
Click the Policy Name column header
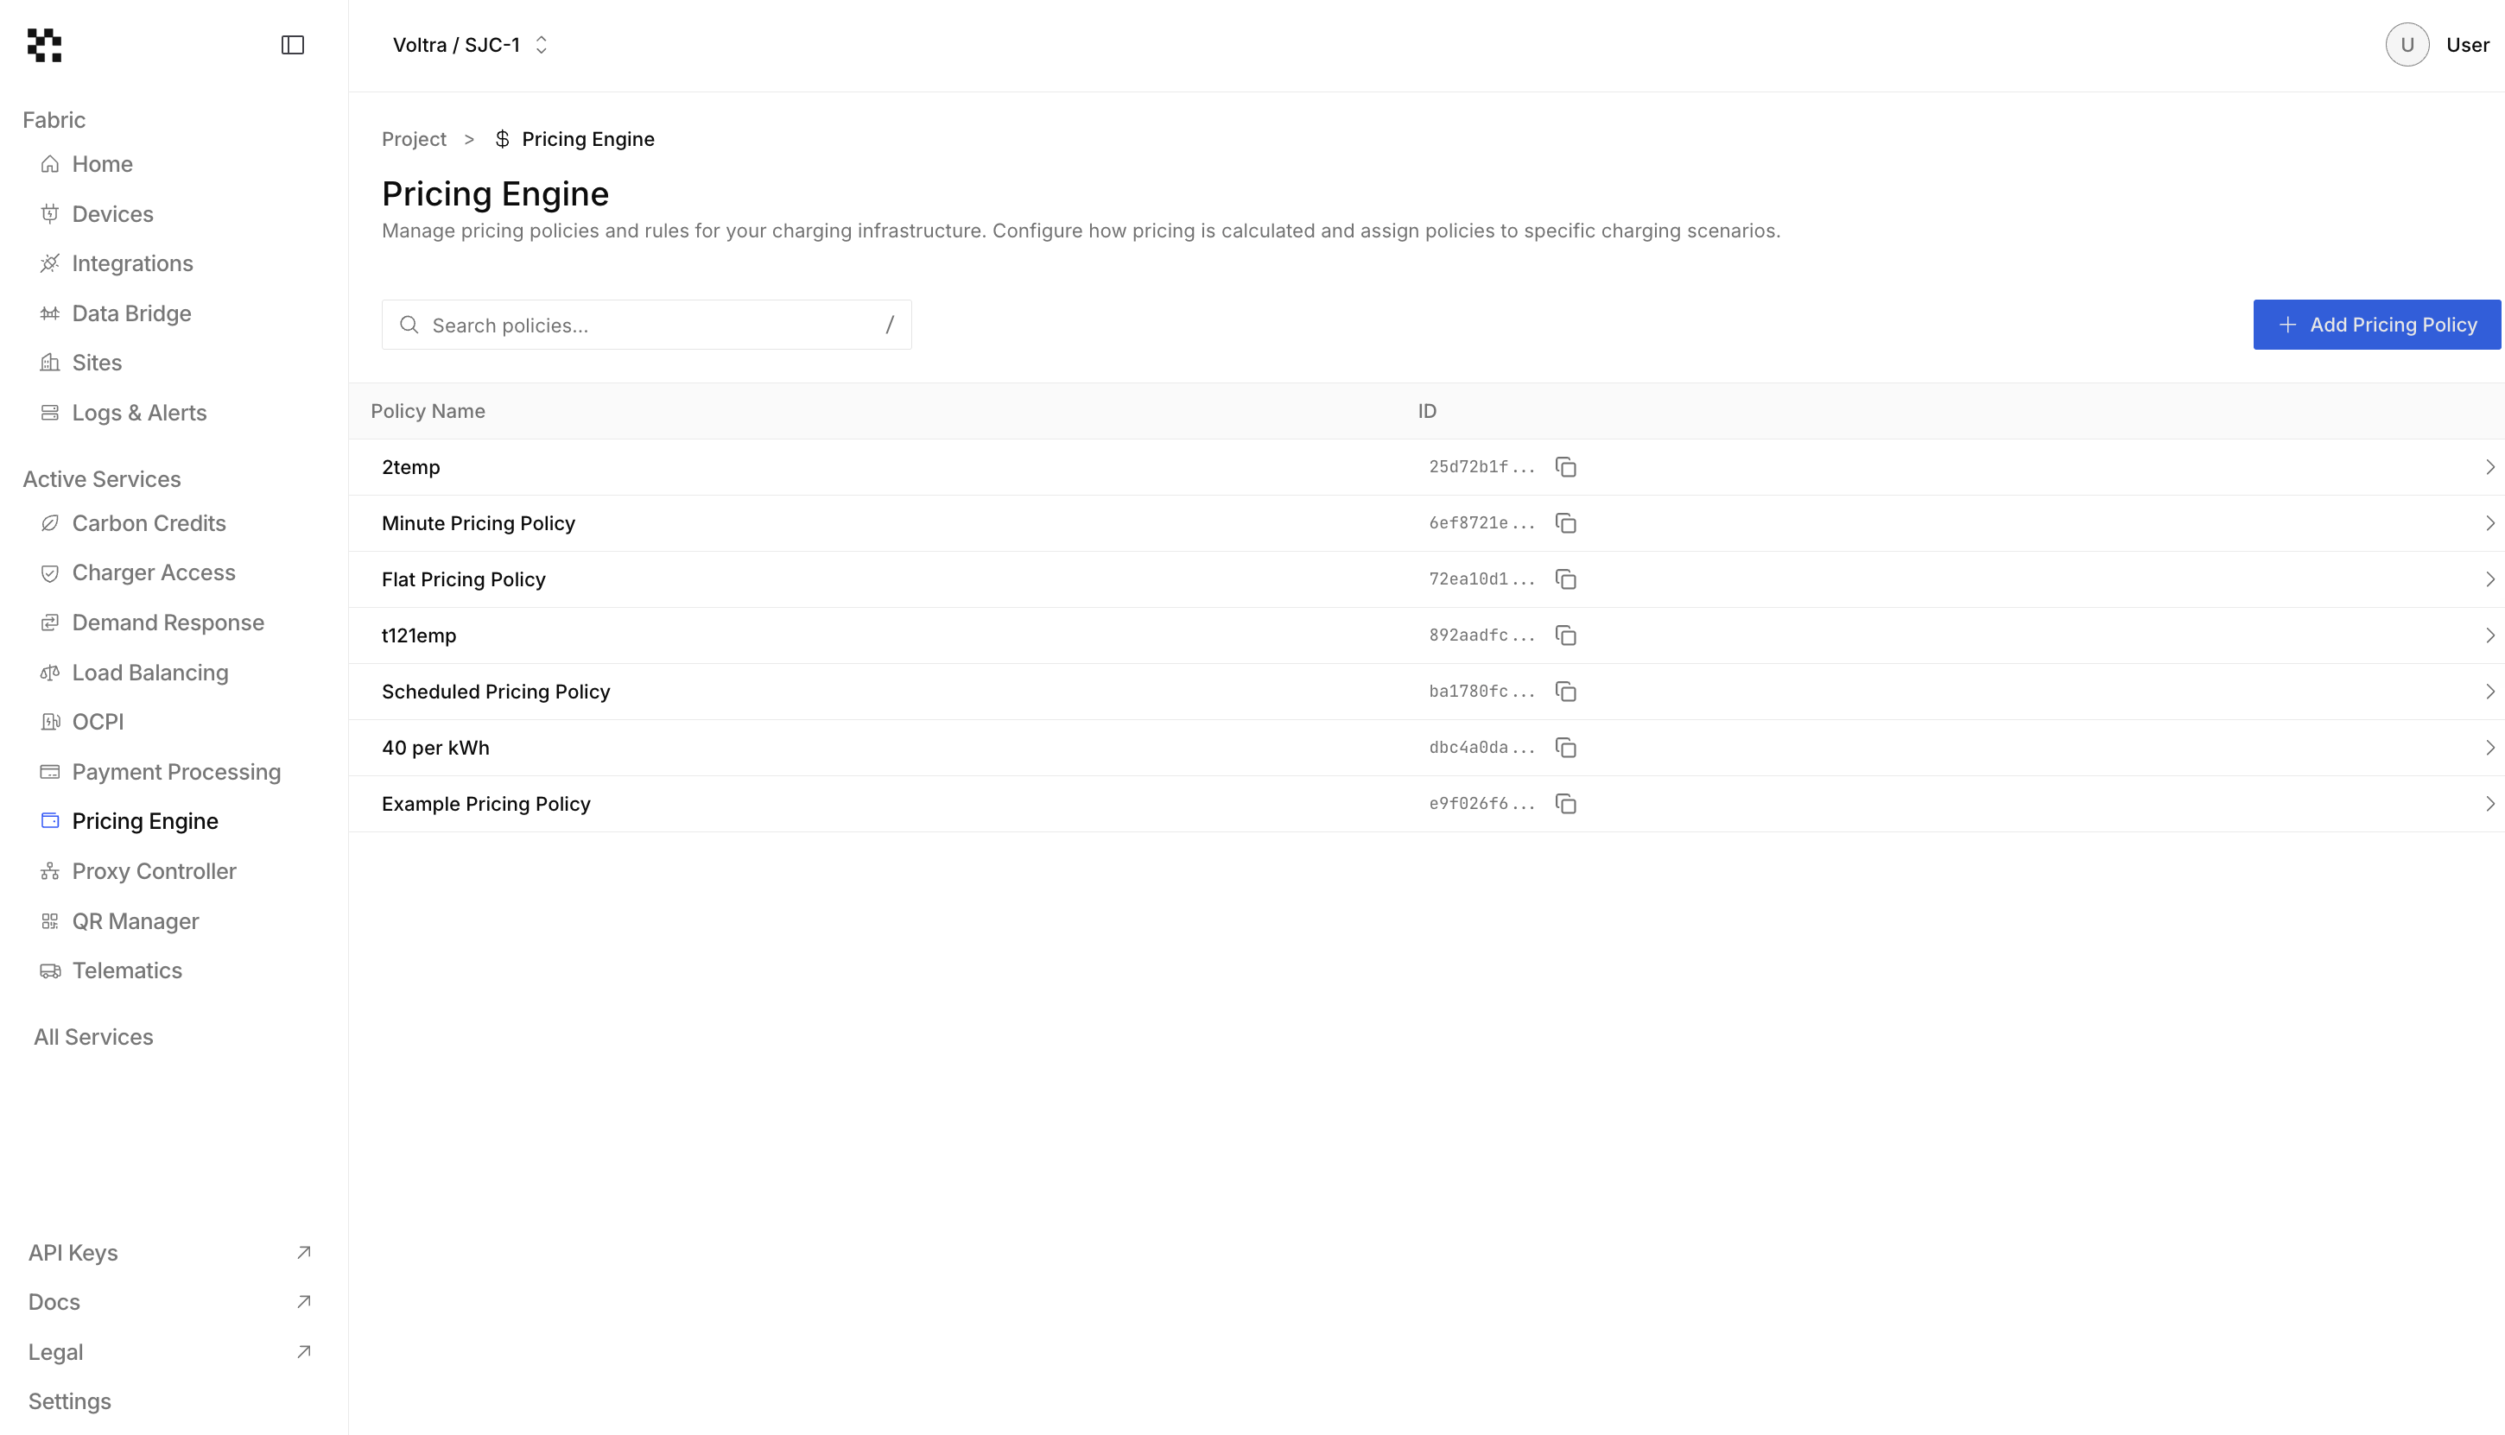click(428, 411)
